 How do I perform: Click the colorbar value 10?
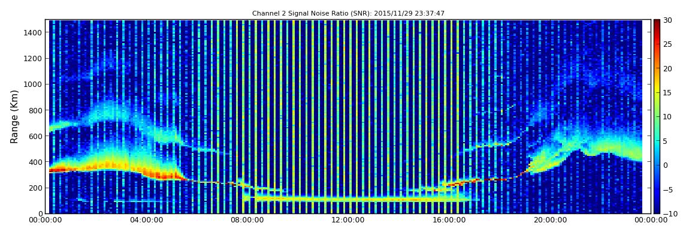click(668, 117)
